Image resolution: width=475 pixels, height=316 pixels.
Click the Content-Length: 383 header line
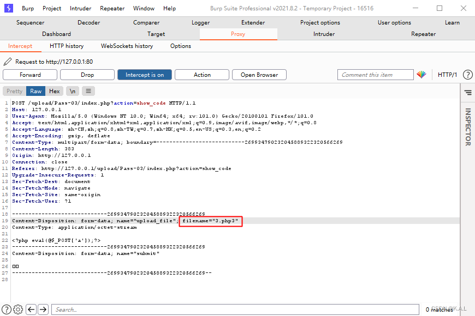(x=43, y=149)
